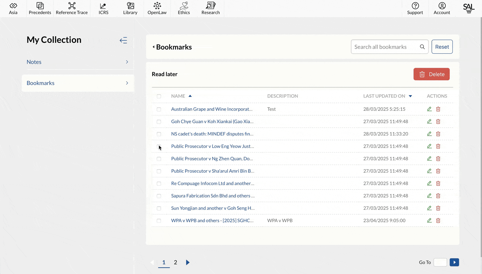Screen dimensions: 482x274
Task: Collapse the My Collection sidebar icon
Action: (123, 40)
